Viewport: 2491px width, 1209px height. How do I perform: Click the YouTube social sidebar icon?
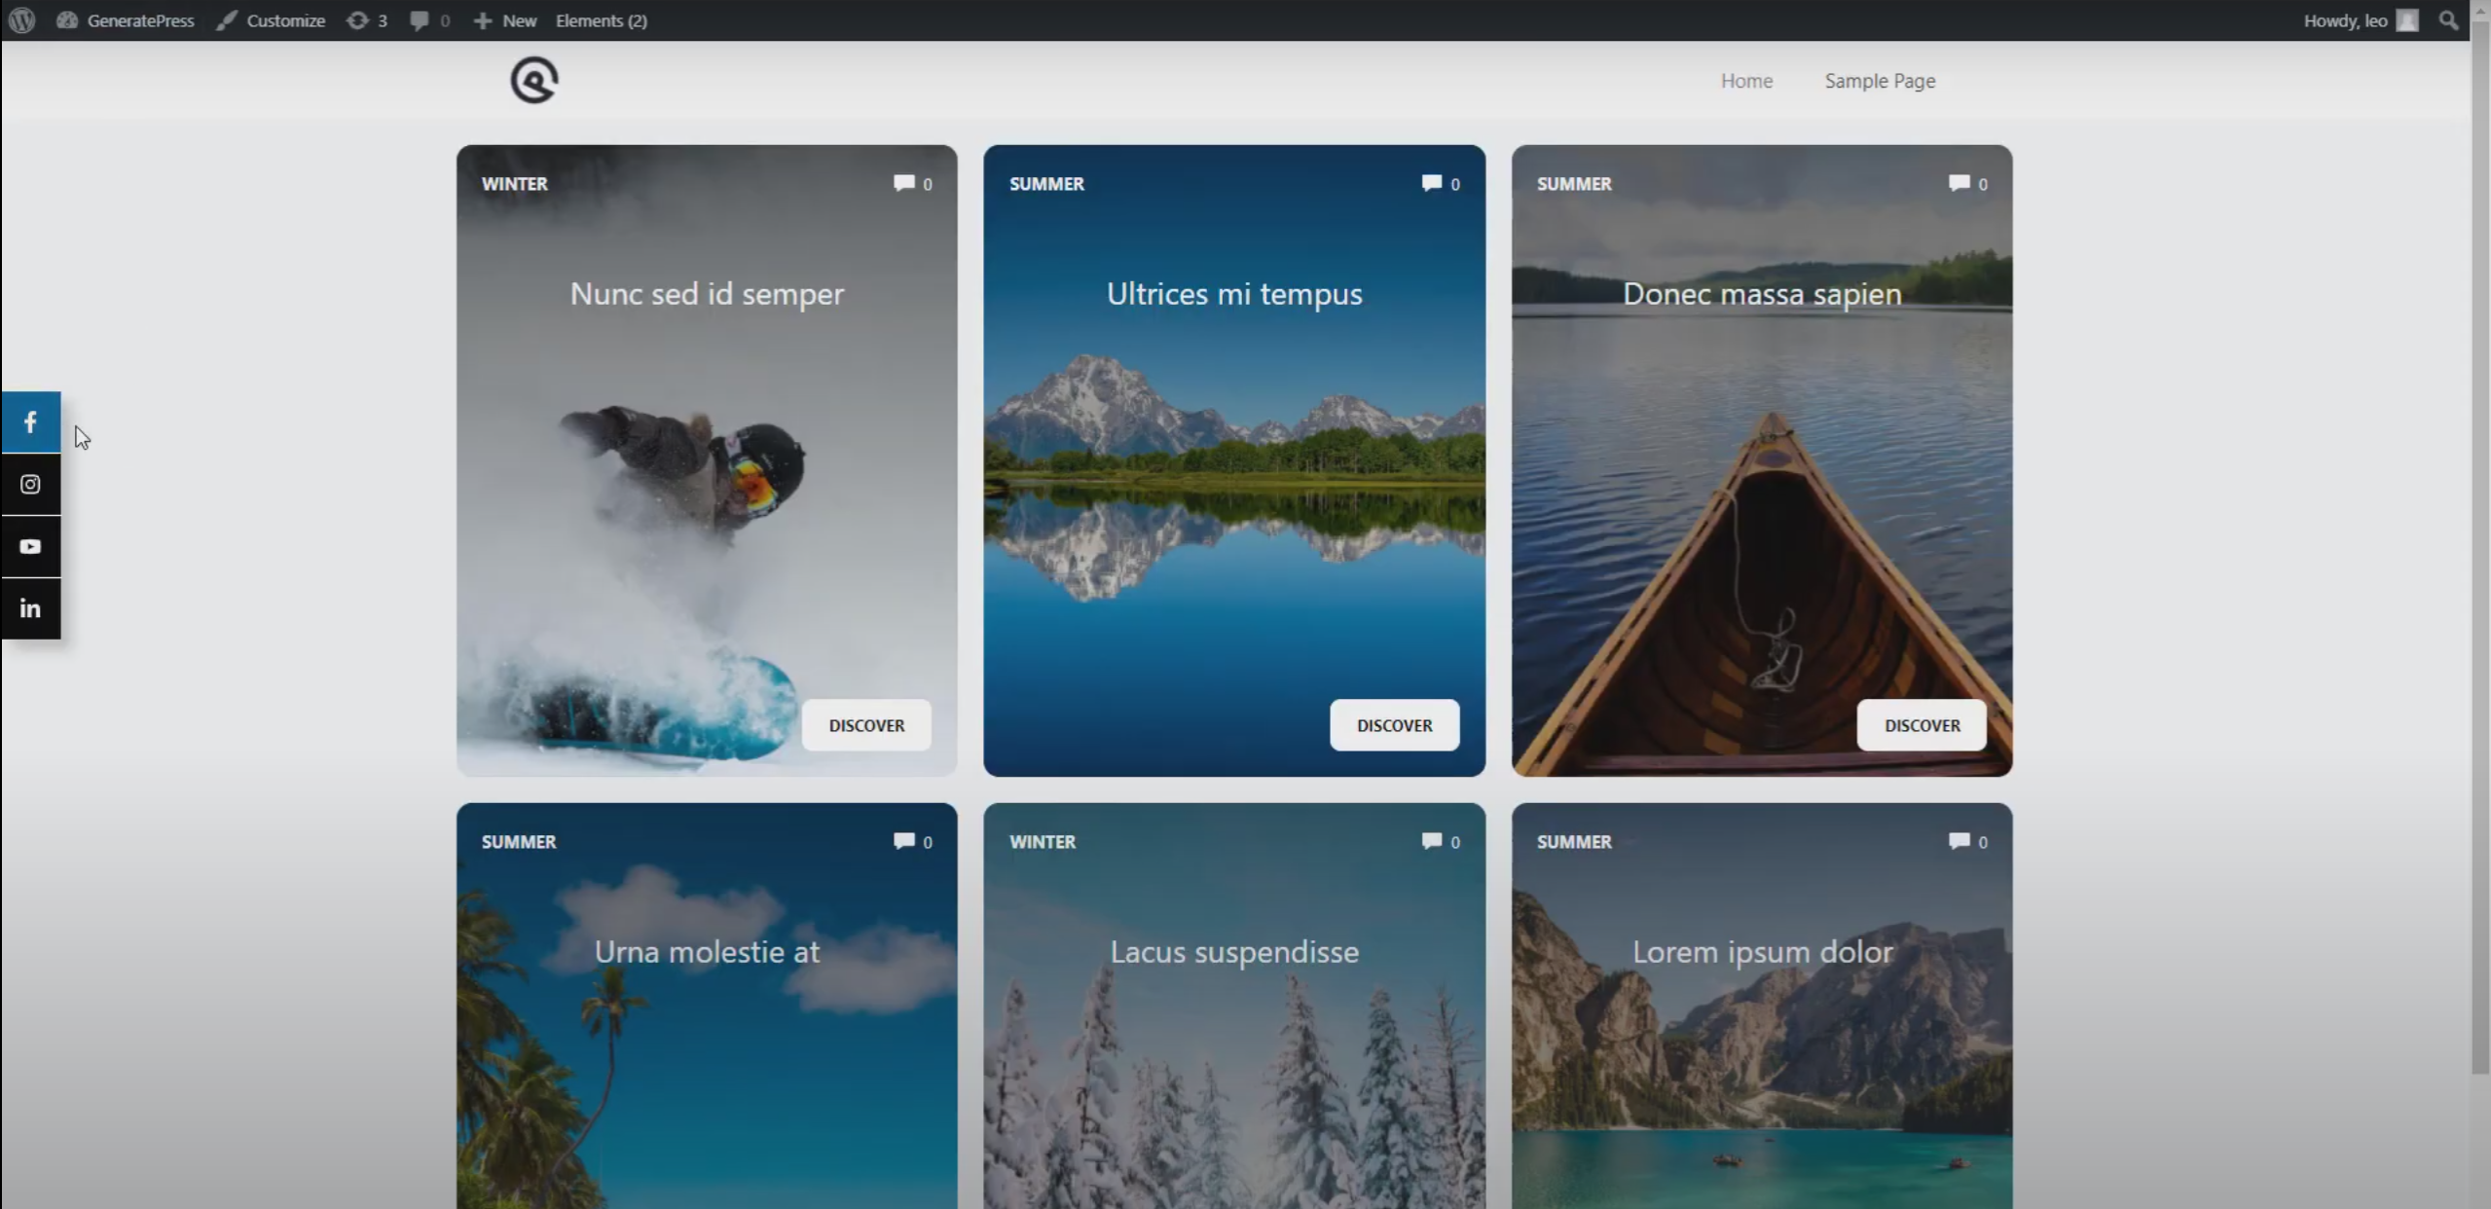point(30,547)
